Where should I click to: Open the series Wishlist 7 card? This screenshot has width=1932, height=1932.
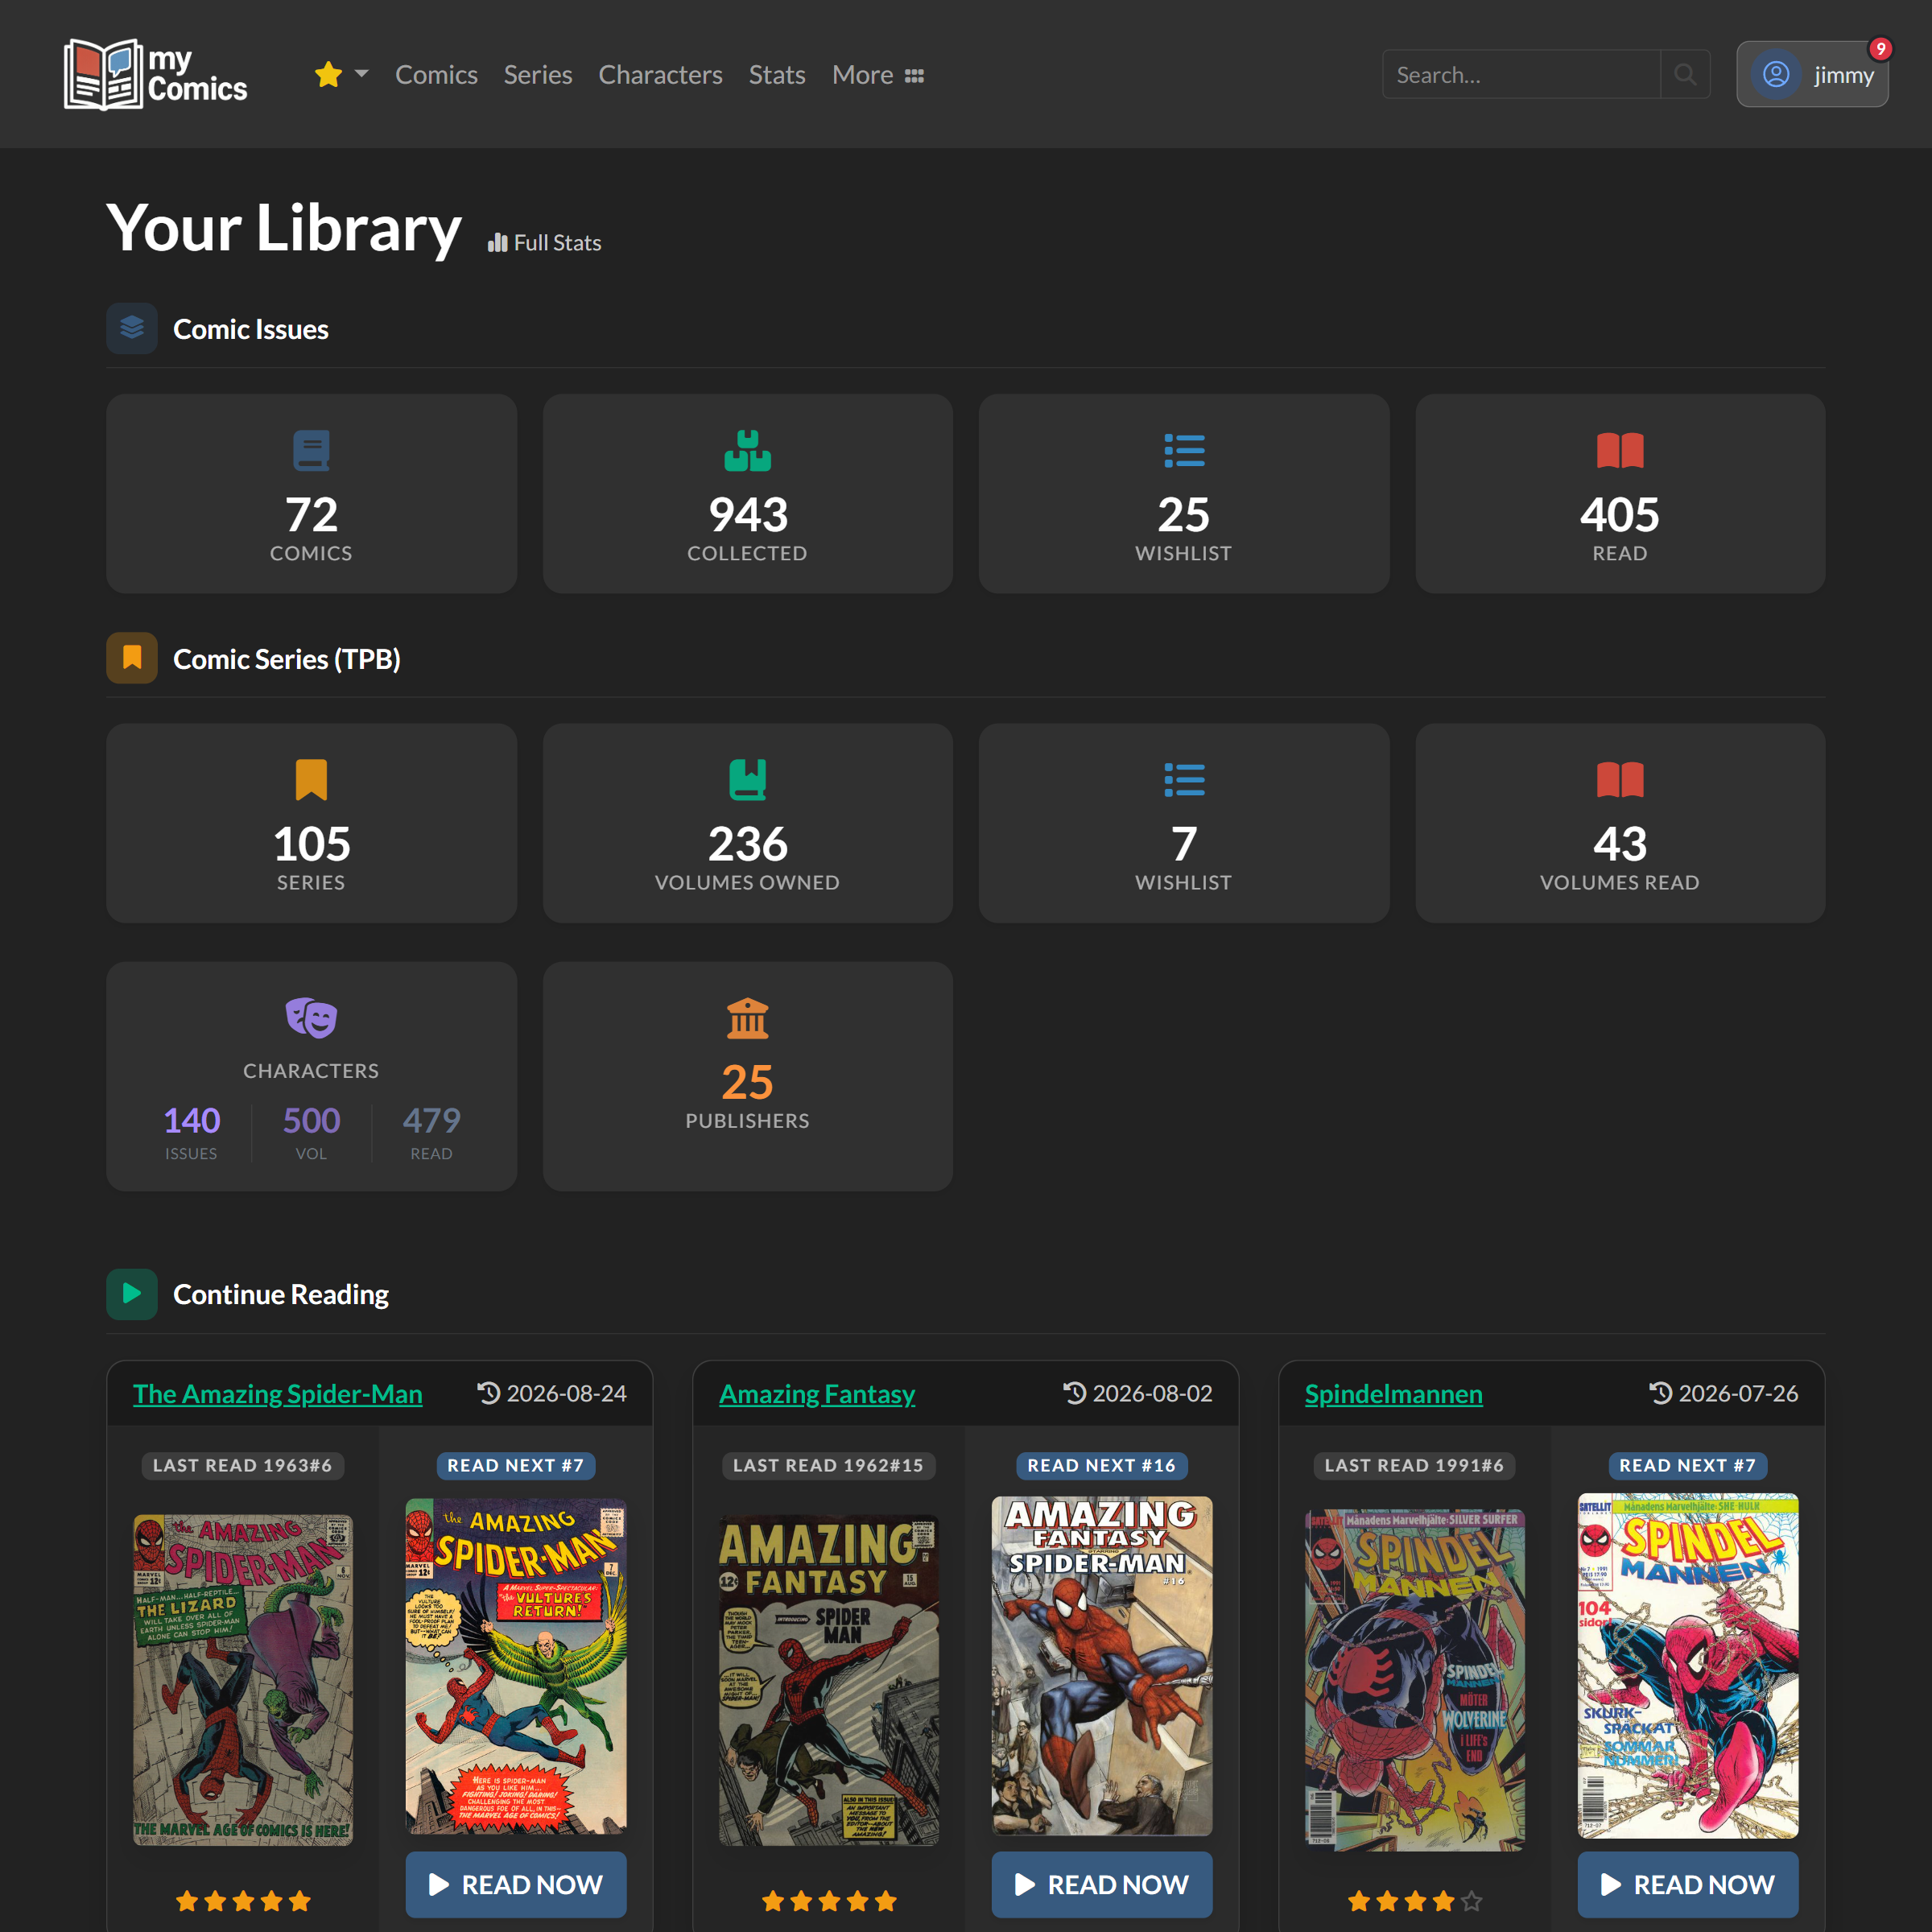click(1184, 823)
